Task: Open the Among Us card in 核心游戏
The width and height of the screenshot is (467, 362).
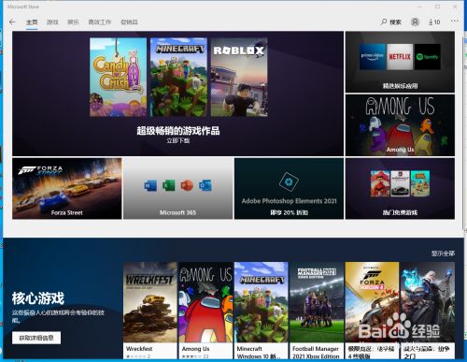Action: tap(205, 311)
